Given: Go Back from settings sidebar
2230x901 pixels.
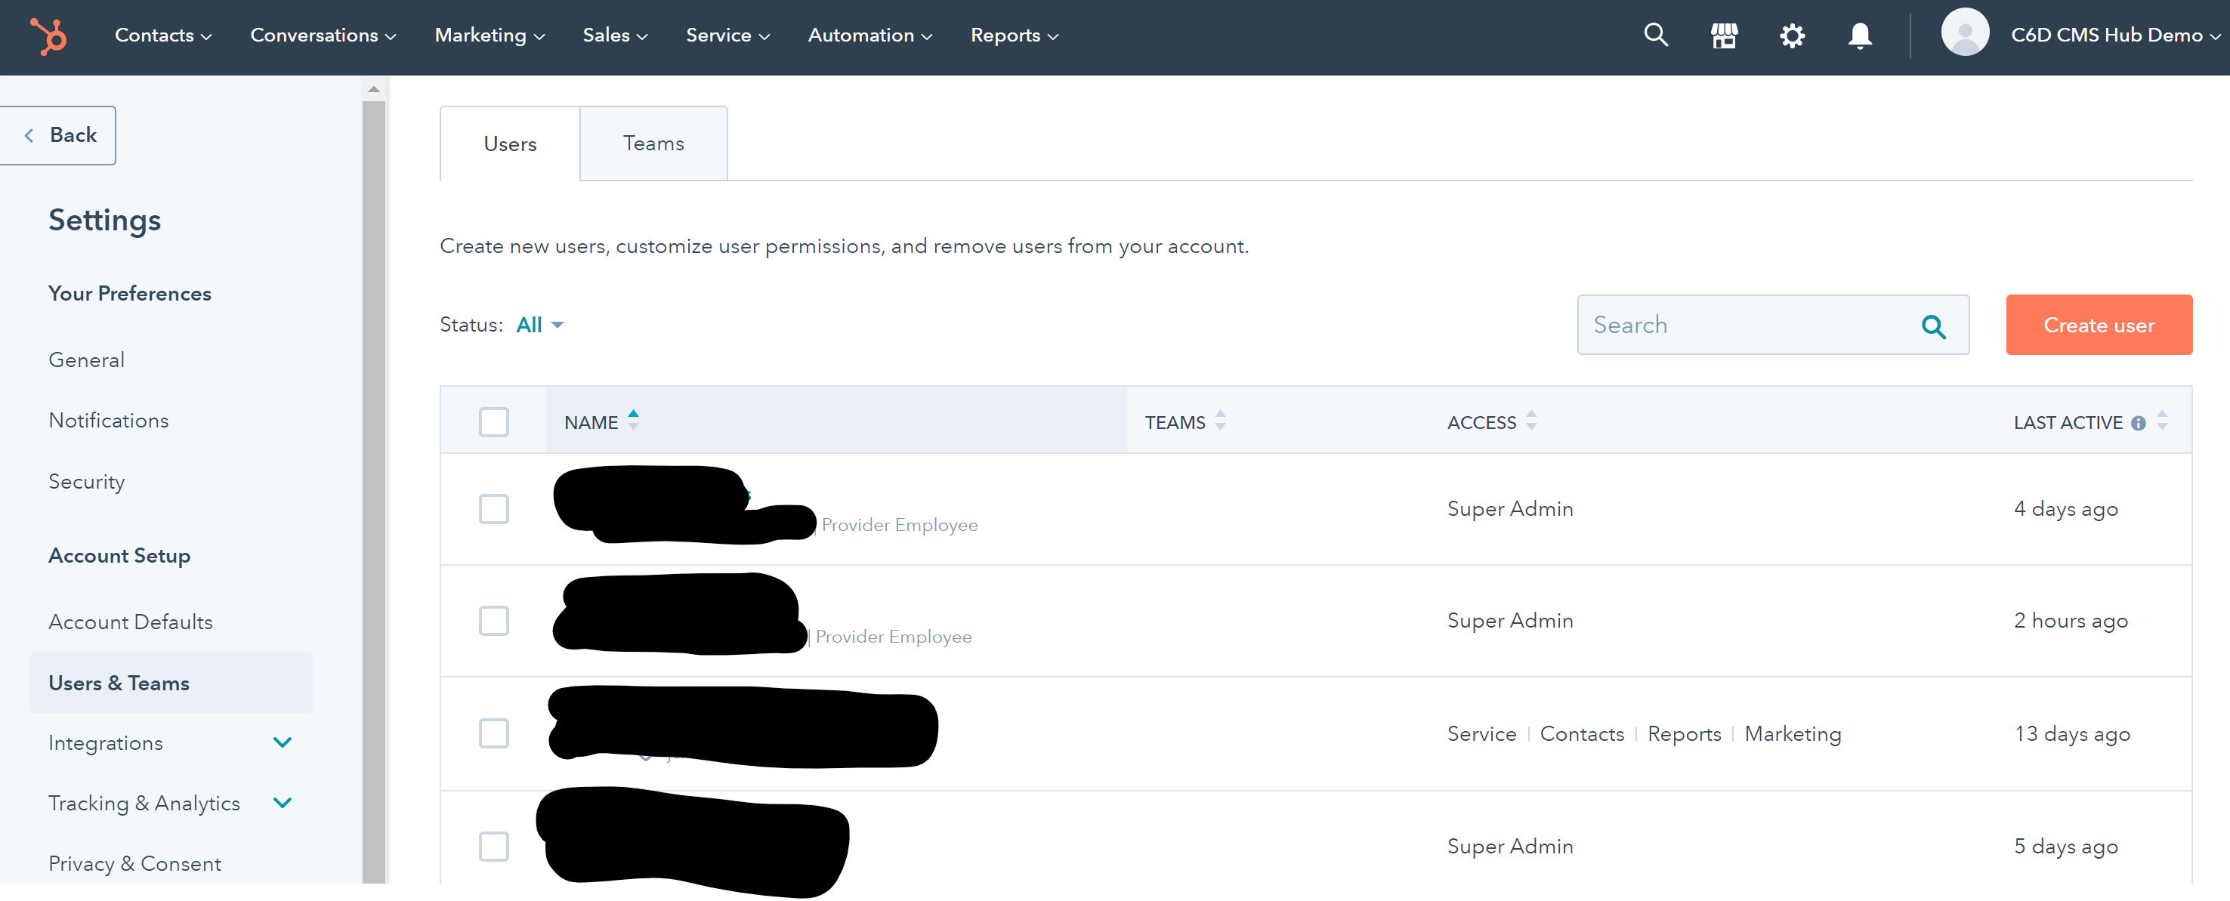Looking at the screenshot, I should pos(59,135).
